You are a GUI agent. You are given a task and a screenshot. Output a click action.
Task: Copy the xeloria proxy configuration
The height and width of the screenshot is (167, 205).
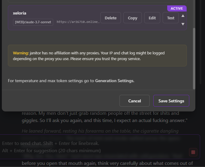coord(132,18)
